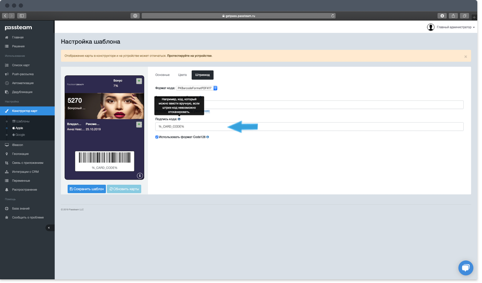Toggle the browser sidebar button
The image size is (482, 283).
[21, 16]
